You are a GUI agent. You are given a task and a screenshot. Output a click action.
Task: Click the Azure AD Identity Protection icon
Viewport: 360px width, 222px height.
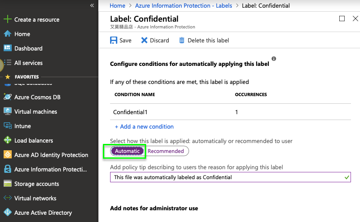tap(7, 155)
